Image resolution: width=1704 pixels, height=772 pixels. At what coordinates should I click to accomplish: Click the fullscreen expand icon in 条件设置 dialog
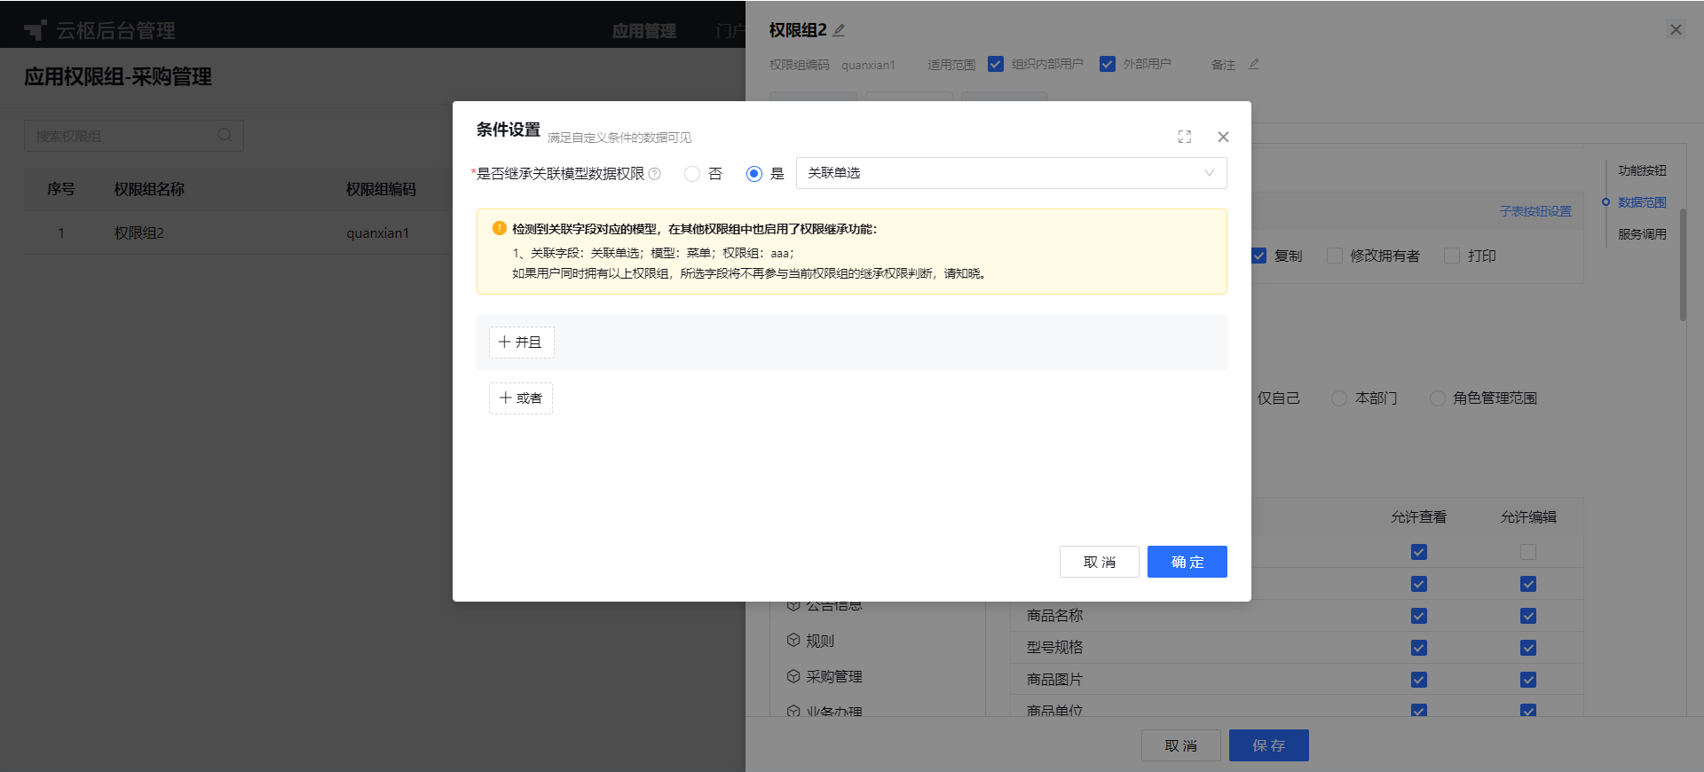[1184, 137]
